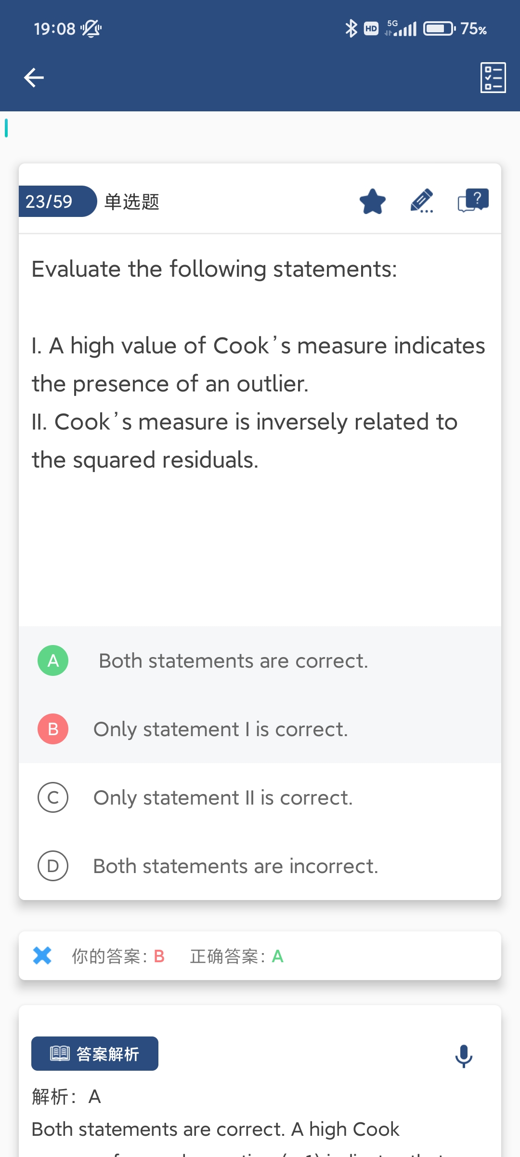520x1157 pixels.
Task: Open the answer sheet list icon
Action: [x=493, y=78]
